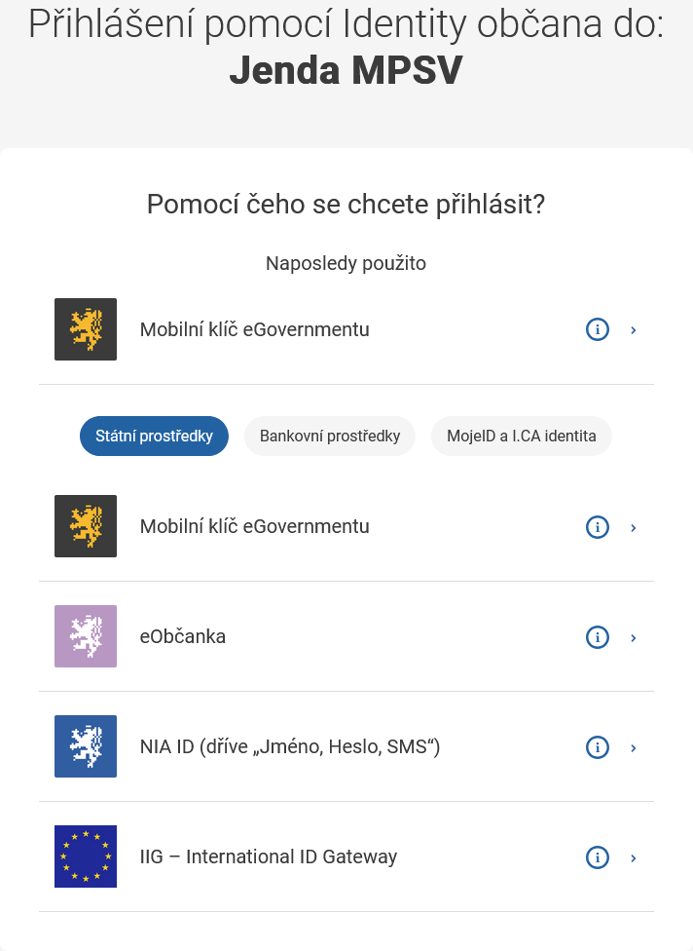
Task: Select the MojeID a I.CA identita tab
Action: [522, 437]
